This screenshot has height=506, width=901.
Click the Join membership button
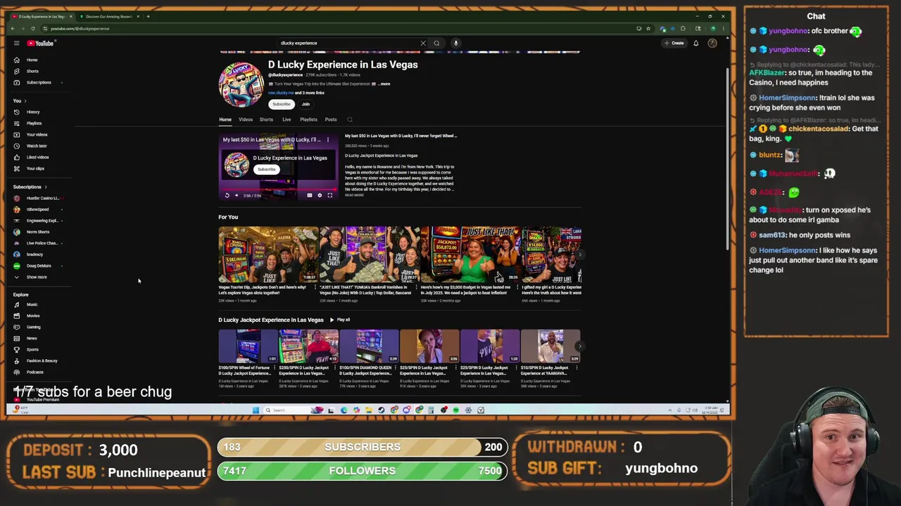[x=305, y=104]
